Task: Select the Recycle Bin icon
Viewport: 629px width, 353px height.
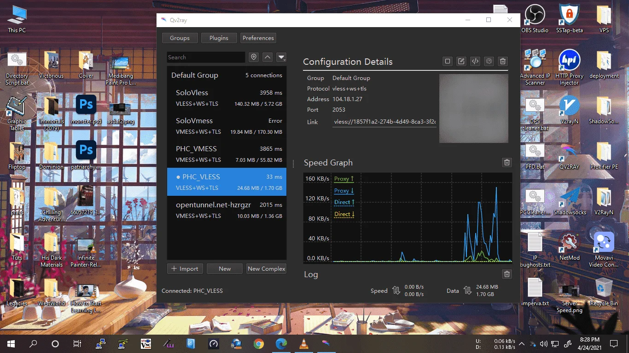Action: 604,292
